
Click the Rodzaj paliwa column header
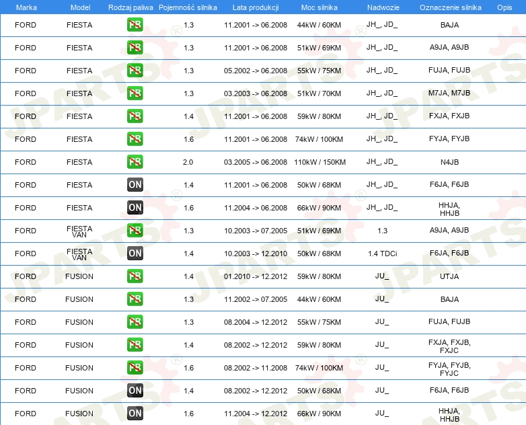[x=130, y=7]
